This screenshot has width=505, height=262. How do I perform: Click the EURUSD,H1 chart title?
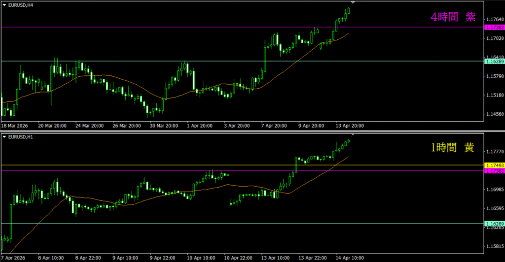click(x=20, y=136)
